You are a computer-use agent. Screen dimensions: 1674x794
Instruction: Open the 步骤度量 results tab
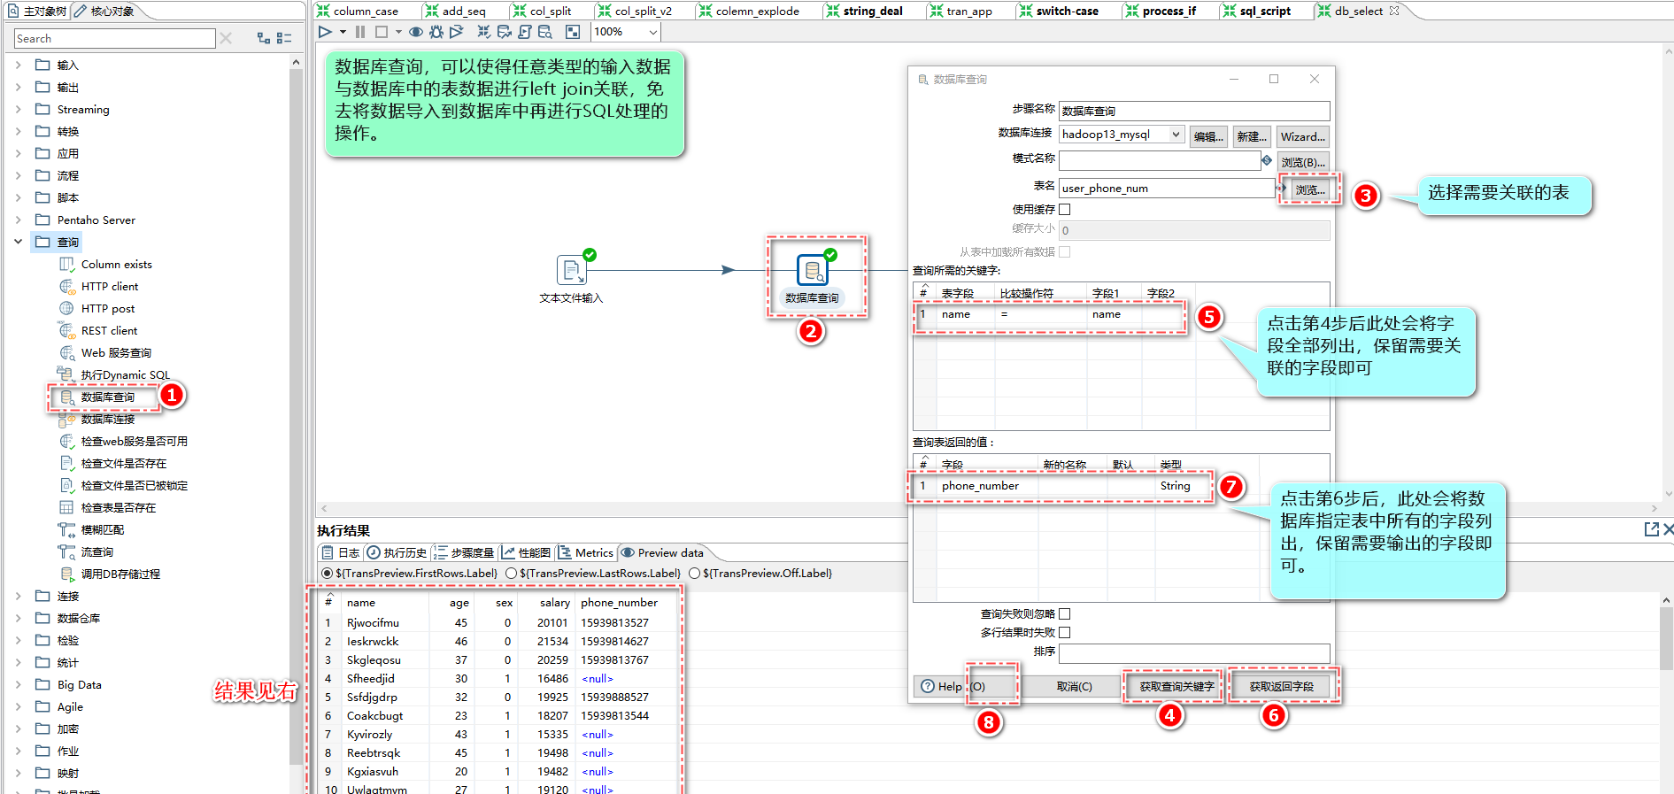pyautogui.click(x=464, y=552)
